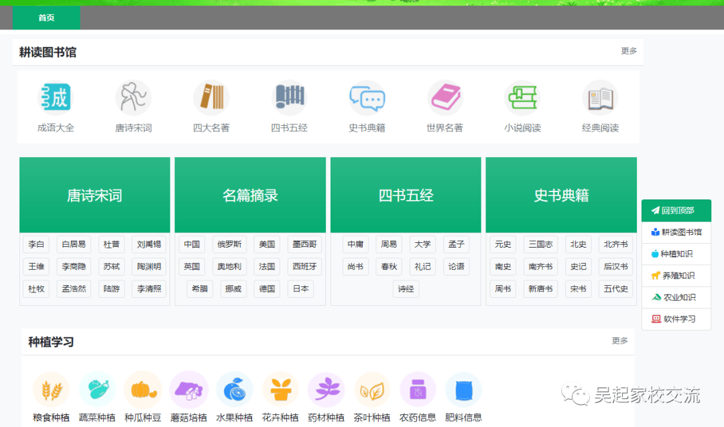Expand 更多 in the 种植学习 section
The height and width of the screenshot is (427, 724).
click(619, 341)
